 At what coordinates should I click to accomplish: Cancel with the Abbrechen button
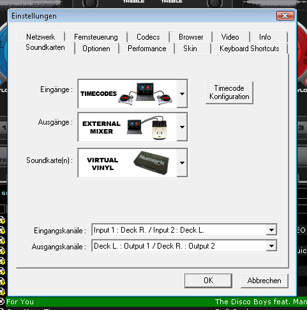(264, 281)
